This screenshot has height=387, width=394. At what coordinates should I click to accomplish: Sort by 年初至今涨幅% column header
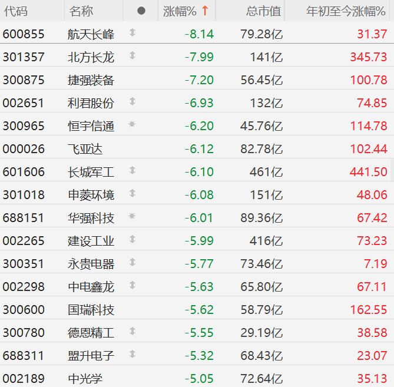click(346, 11)
